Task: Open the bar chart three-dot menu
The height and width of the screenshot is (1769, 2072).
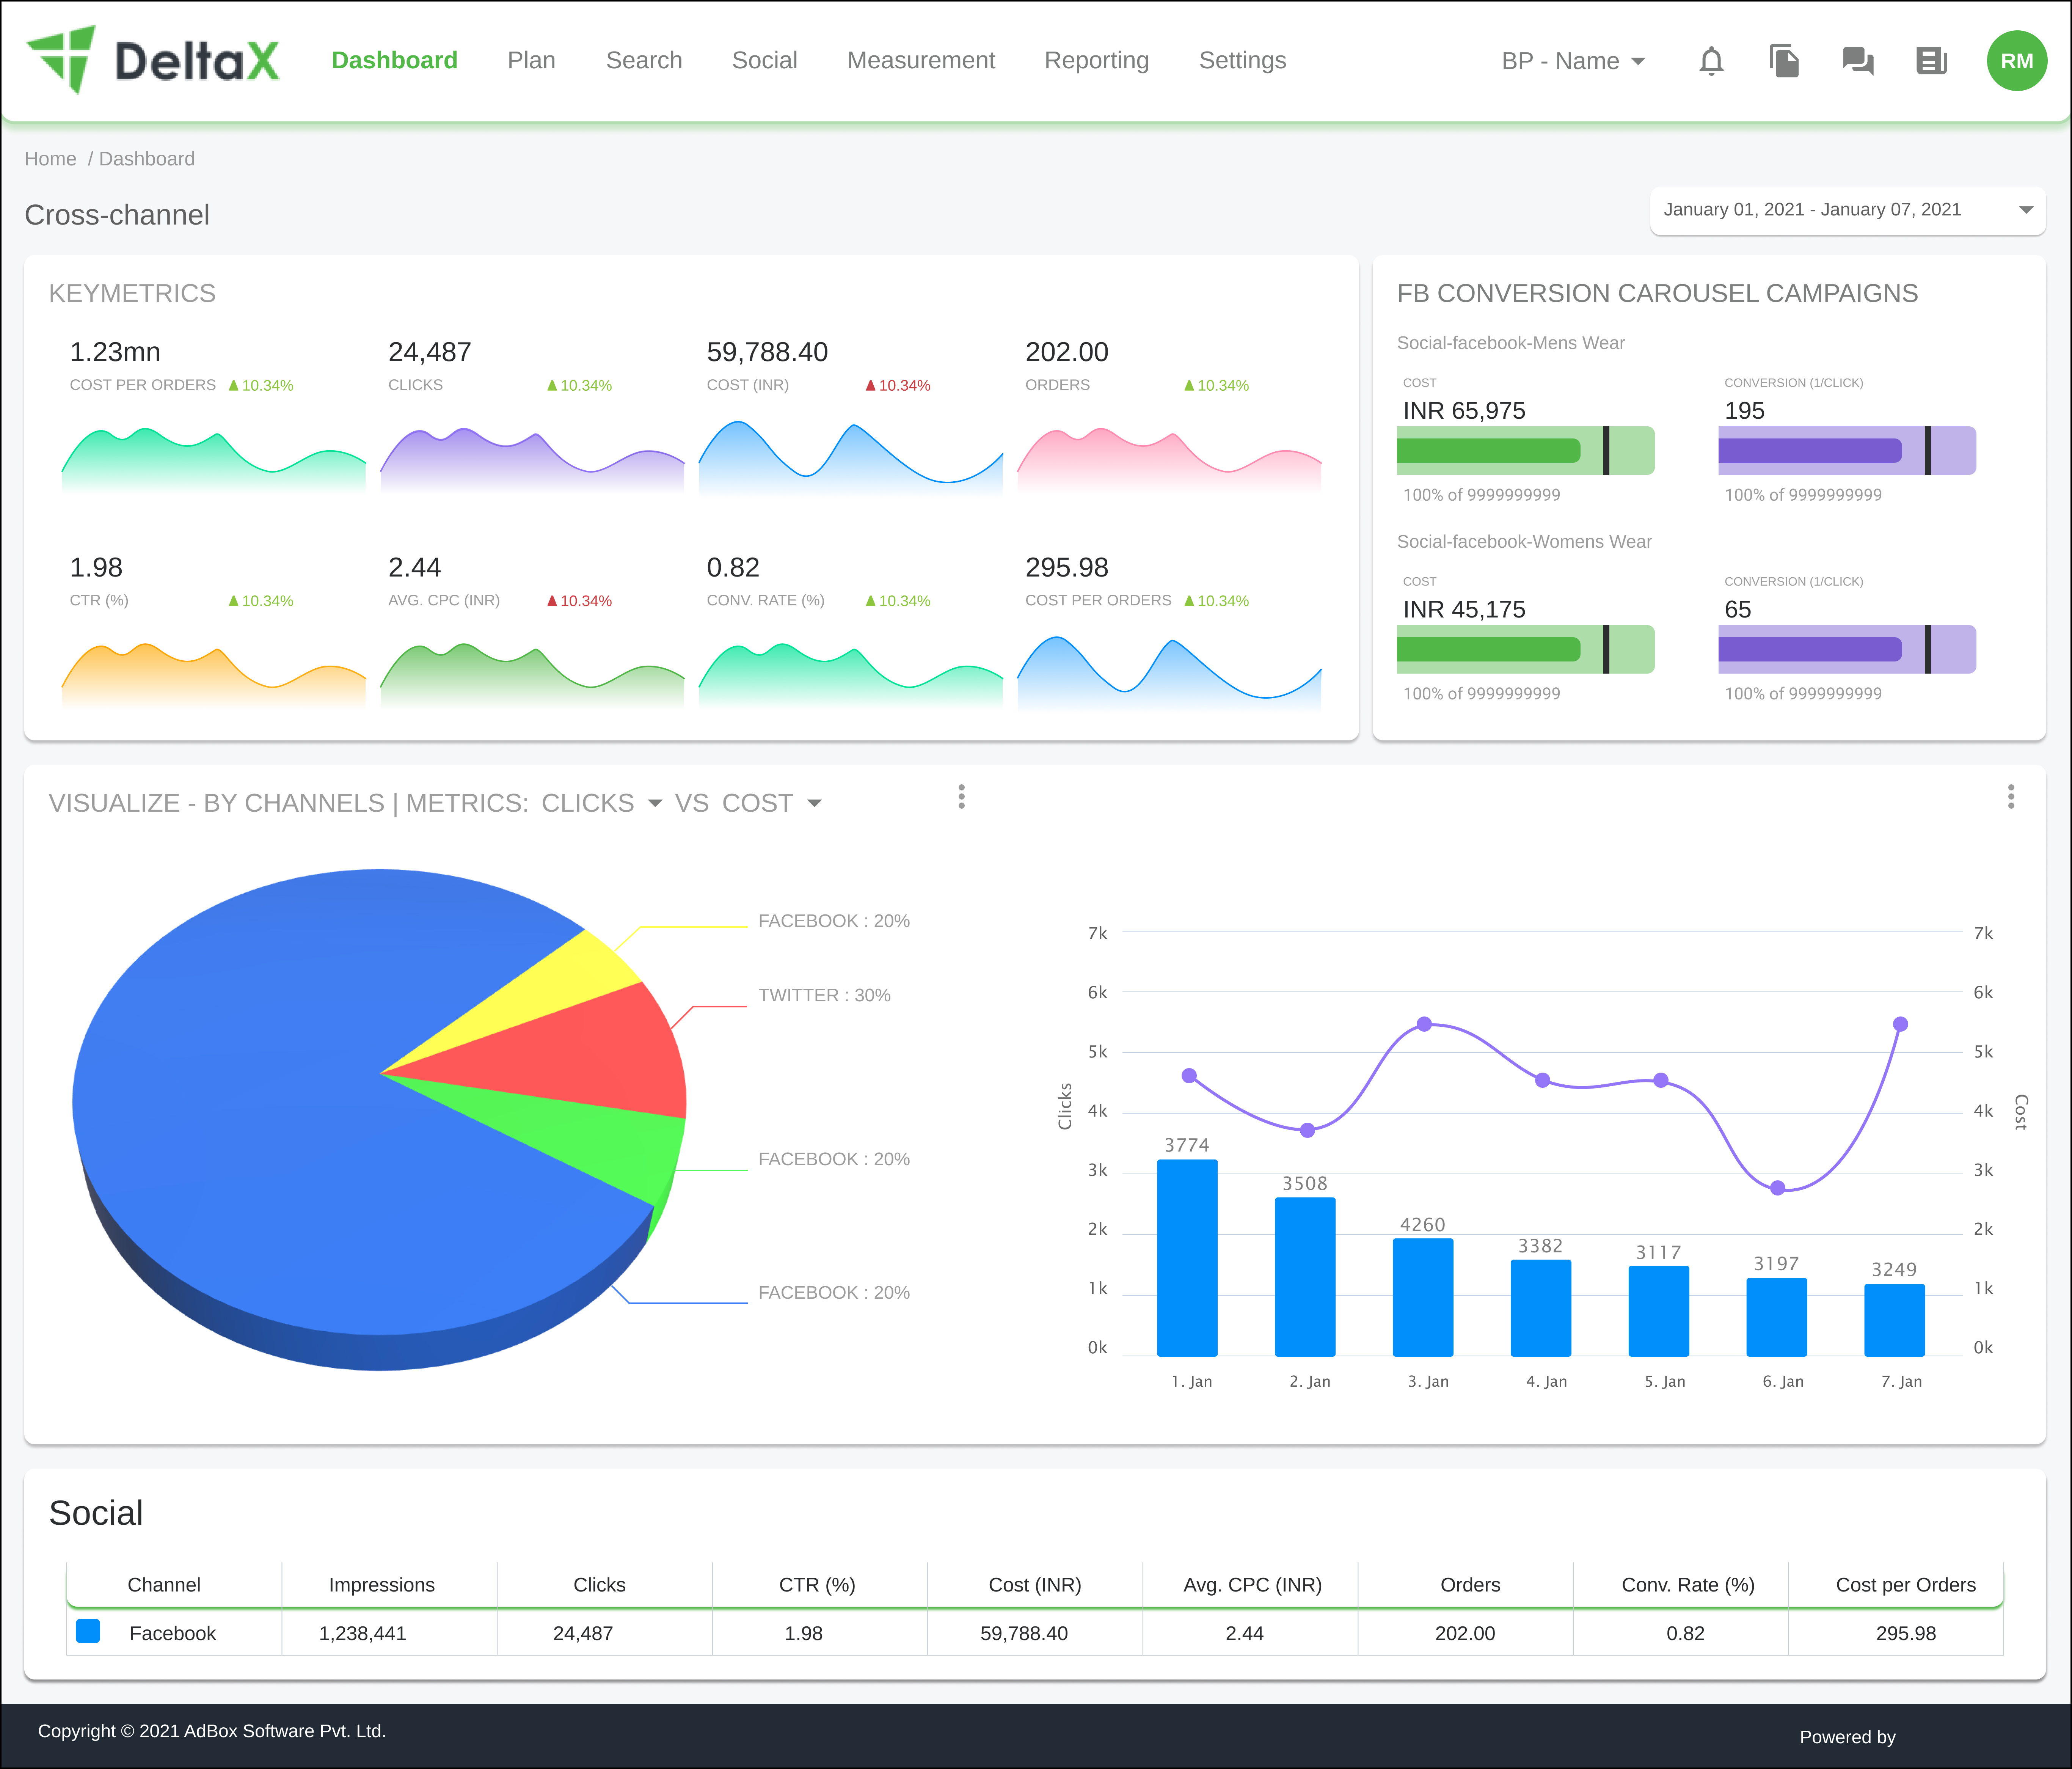Action: (2010, 797)
